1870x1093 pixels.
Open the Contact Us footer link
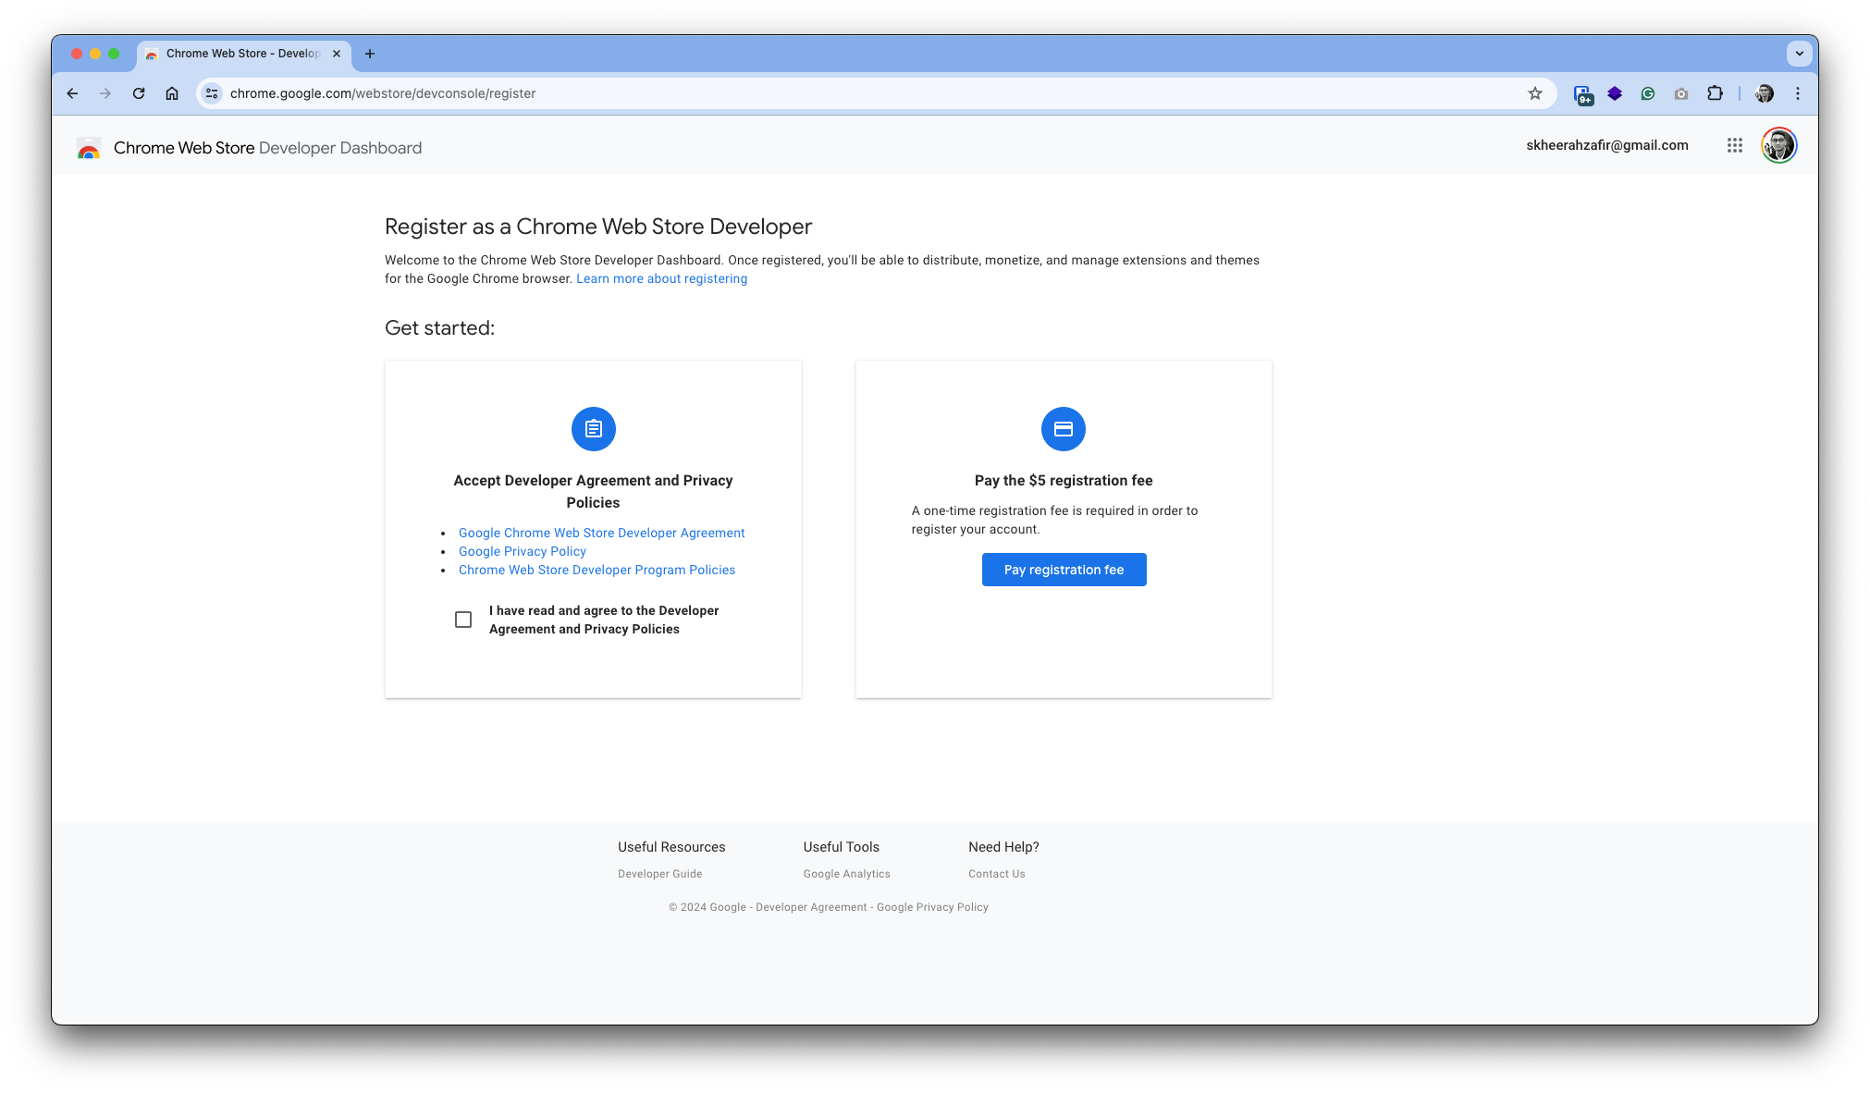tap(997, 874)
